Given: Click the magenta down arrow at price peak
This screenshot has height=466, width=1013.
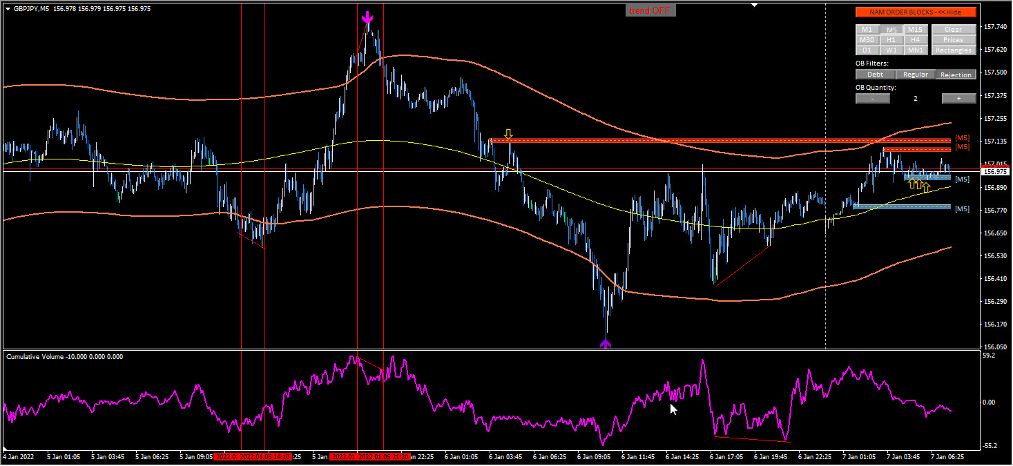Looking at the screenshot, I should (x=368, y=17).
